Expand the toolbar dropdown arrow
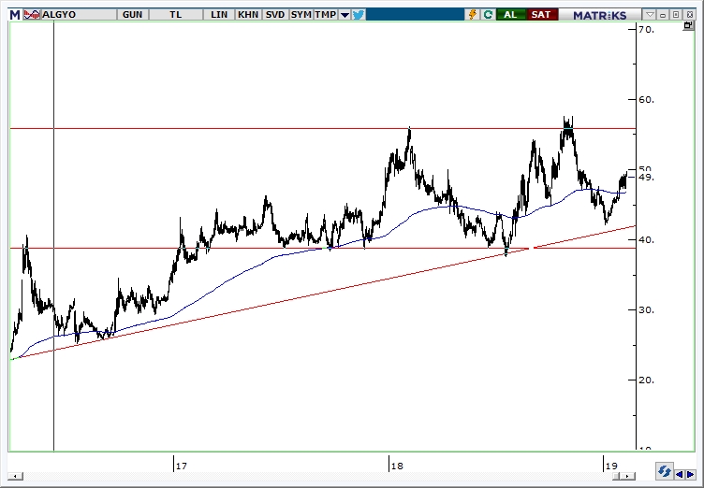The width and height of the screenshot is (704, 488). (x=345, y=15)
